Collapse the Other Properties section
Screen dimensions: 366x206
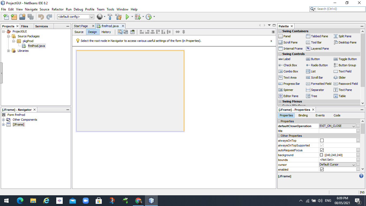(x=279, y=136)
